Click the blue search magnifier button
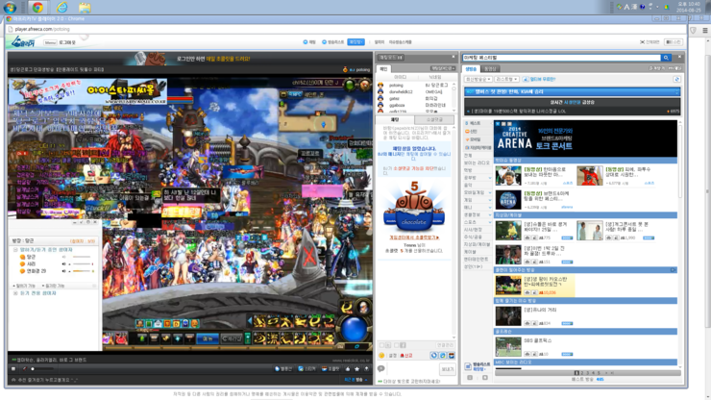 coord(666,58)
